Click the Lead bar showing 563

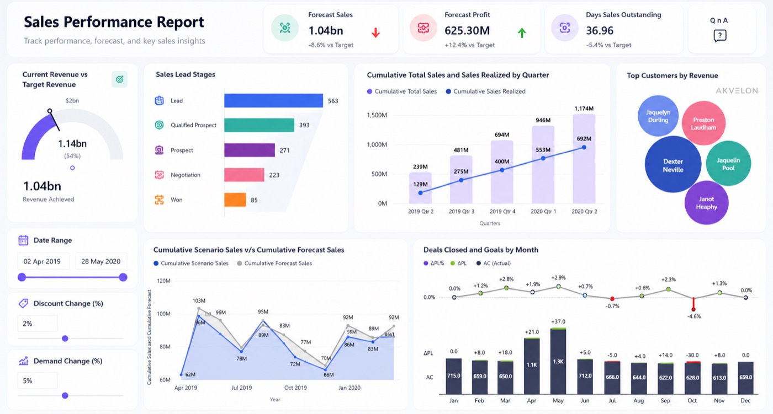click(x=273, y=100)
